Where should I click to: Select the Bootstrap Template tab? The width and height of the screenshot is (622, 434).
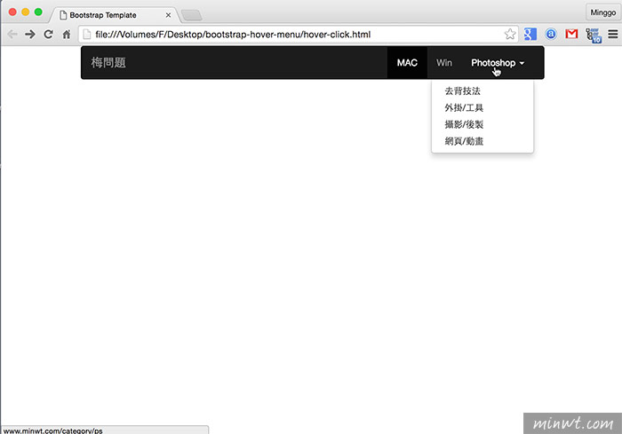(114, 15)
